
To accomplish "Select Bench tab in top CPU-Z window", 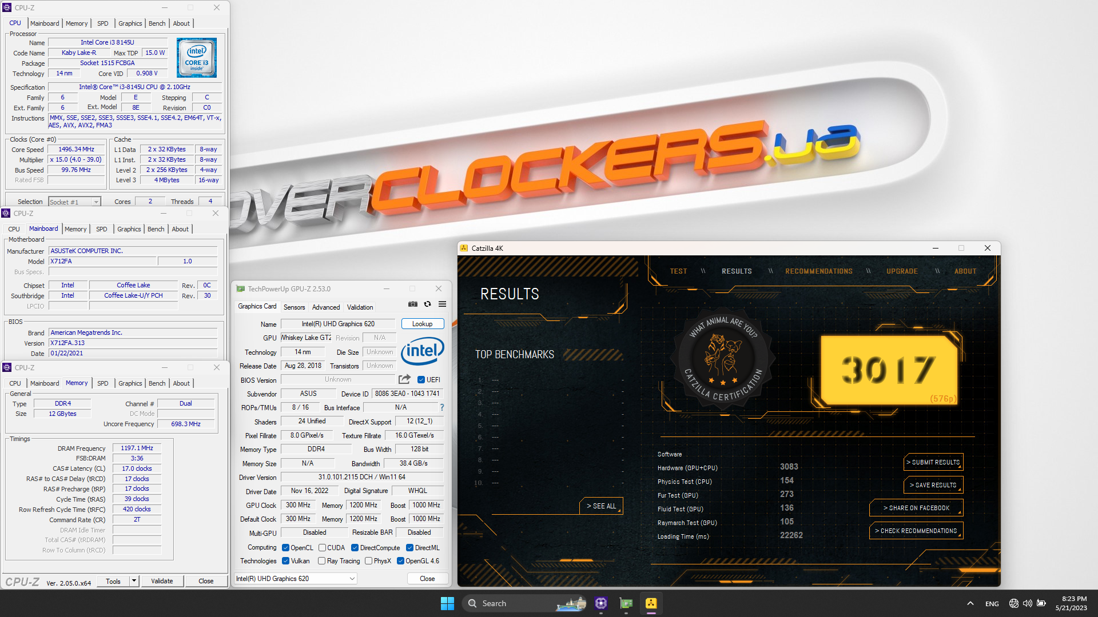I will point(157,23).
